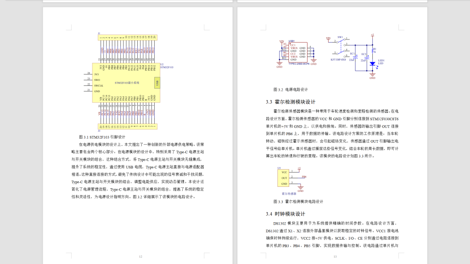The height and width of the screenshot is (264, 470).
Task: Click the line starting "性和灵活性，为电源设计"
Action: [x=134, y=197]
